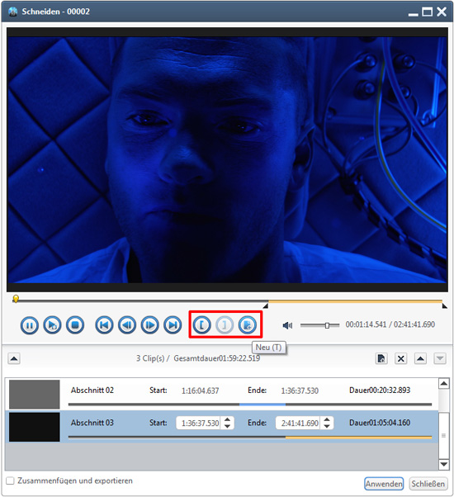The image size is (454, 497).
Task: Click the Schließen button
Action: click(428, 484)
